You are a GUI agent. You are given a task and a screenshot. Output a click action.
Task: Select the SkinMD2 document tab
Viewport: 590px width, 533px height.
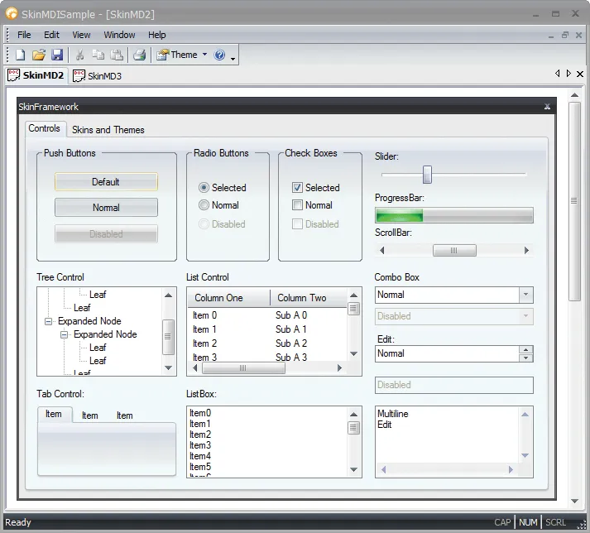coord(36,75)
